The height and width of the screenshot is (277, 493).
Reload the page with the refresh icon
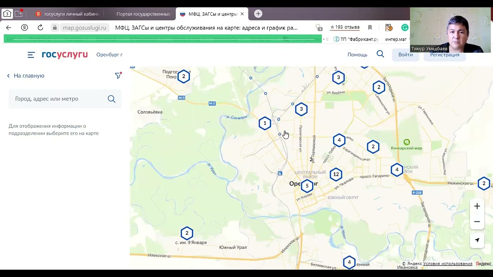[40, 28]
